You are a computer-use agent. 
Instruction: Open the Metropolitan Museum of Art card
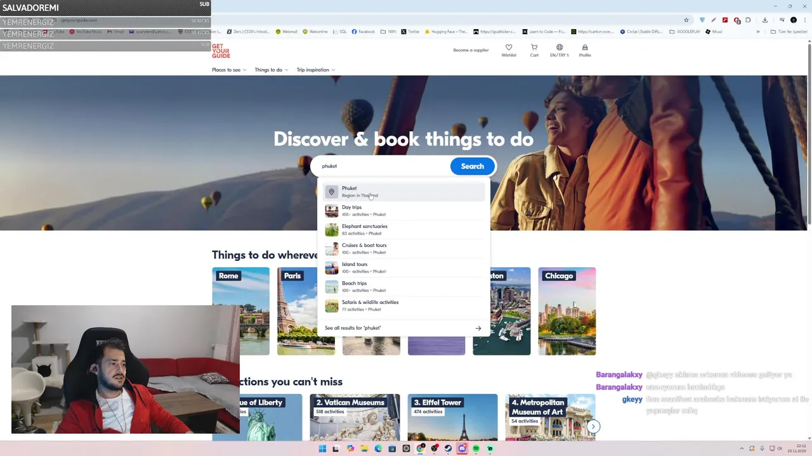click(x=549, y=417)
